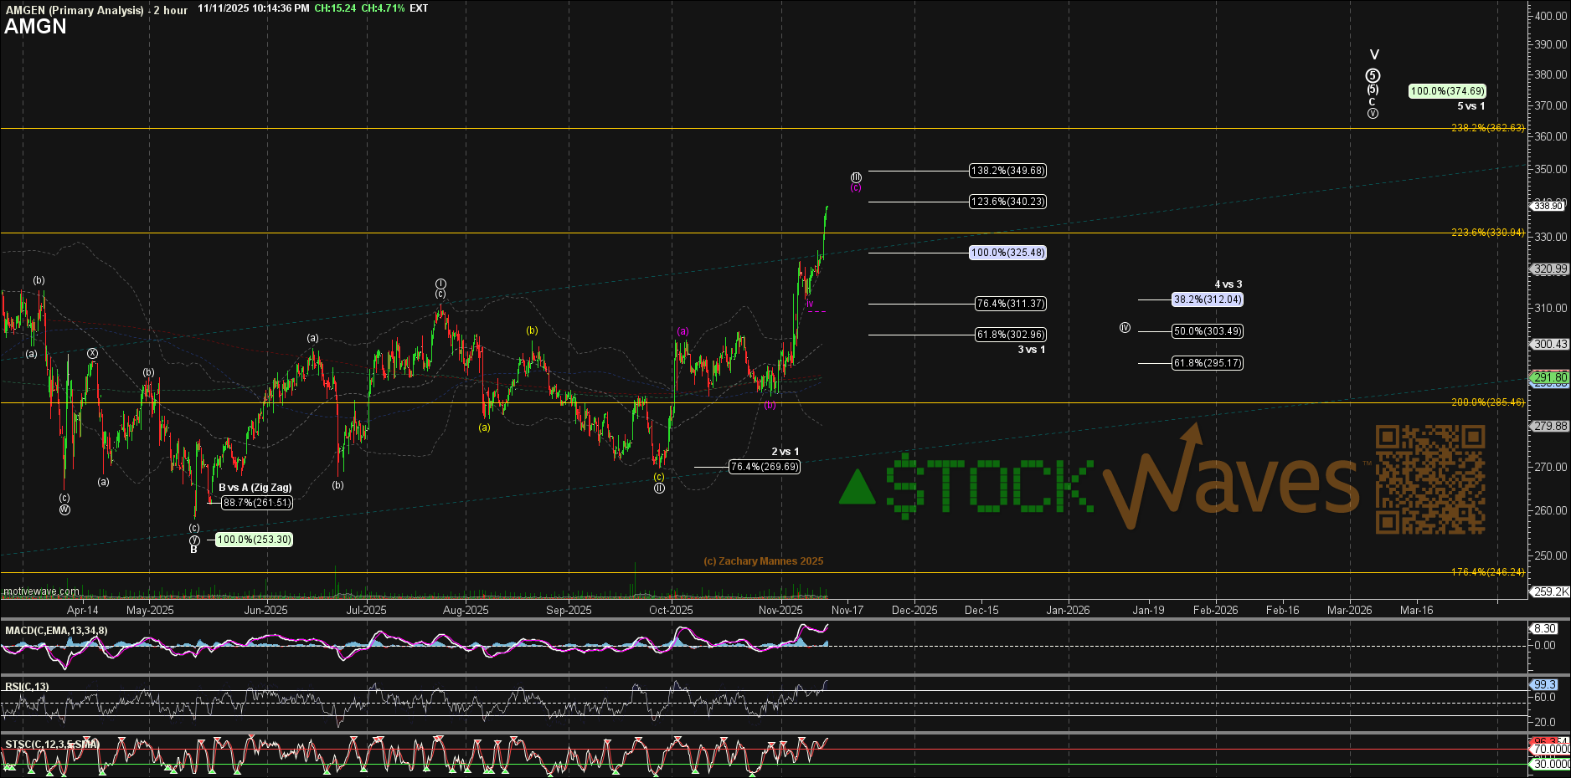Click the circled ii label below October low
Screen dimensions: 1571x778
[x=659, y=489]
